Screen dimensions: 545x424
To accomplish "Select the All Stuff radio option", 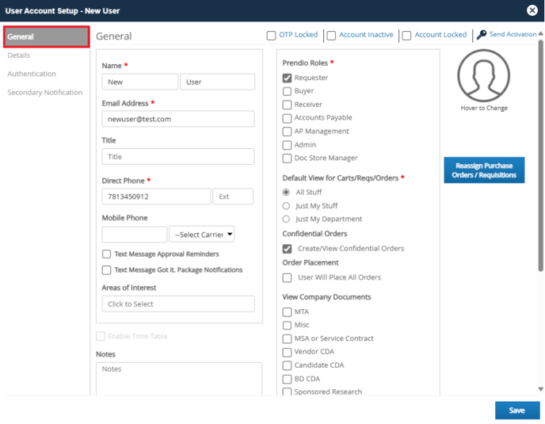I will pos(286,193).
